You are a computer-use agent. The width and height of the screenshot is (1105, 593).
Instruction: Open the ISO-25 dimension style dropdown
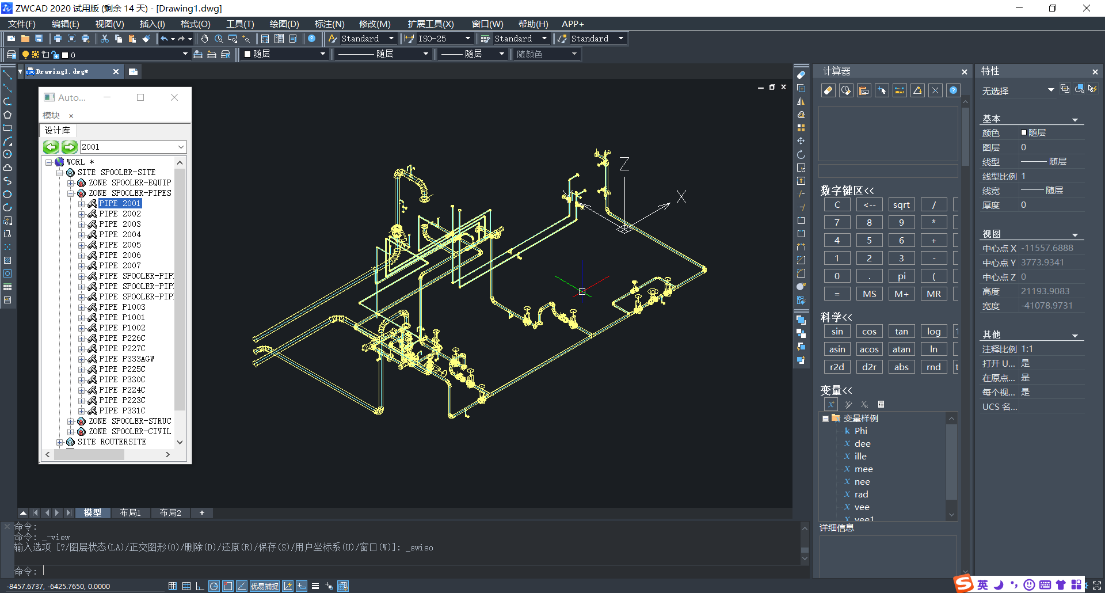pyautogui.click(x=467, y=39)
